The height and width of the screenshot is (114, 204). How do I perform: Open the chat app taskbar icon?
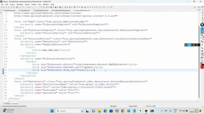click(x=93, y=111)
